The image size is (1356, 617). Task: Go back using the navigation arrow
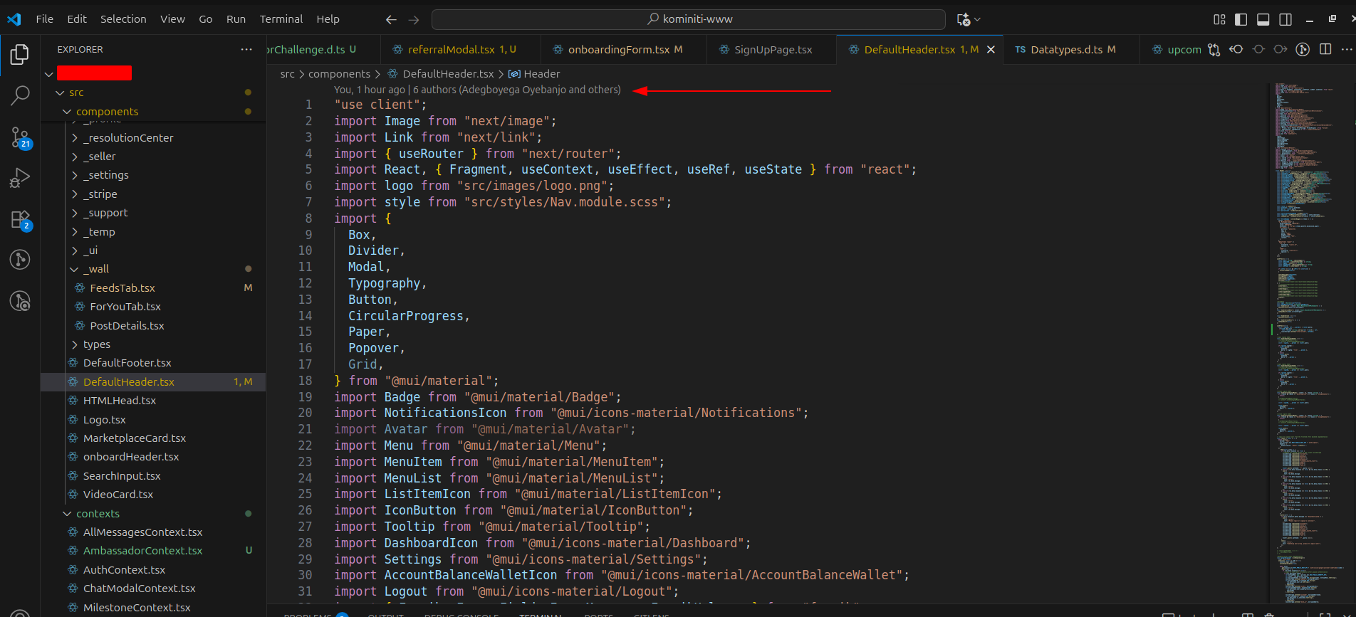point(390,19)
